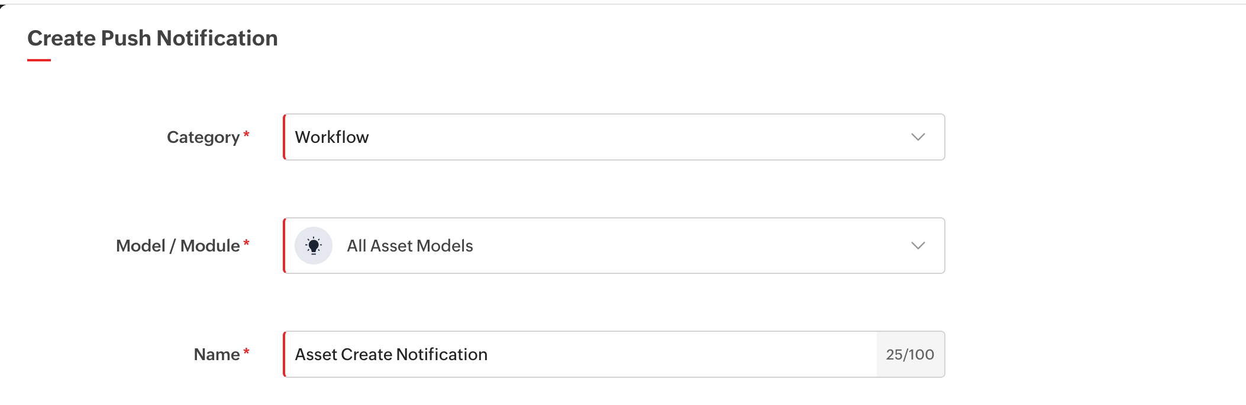Viewport: 1246px width, 405px height.
Task: Click the Create Push Notification heading
Action: pos(153,38)
